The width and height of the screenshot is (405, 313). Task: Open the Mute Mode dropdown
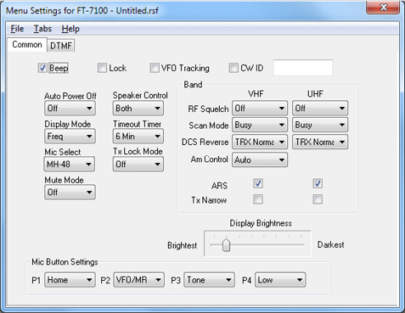coord(70,193)
